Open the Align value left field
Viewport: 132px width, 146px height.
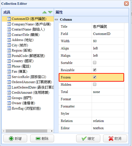point(108,48)
